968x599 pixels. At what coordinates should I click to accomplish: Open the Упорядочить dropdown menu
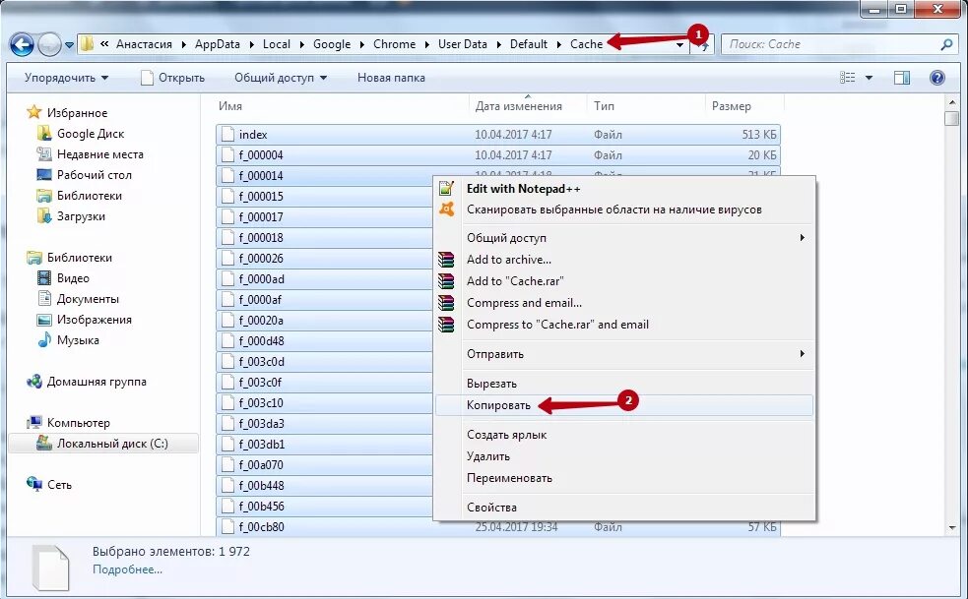[66, 78]
